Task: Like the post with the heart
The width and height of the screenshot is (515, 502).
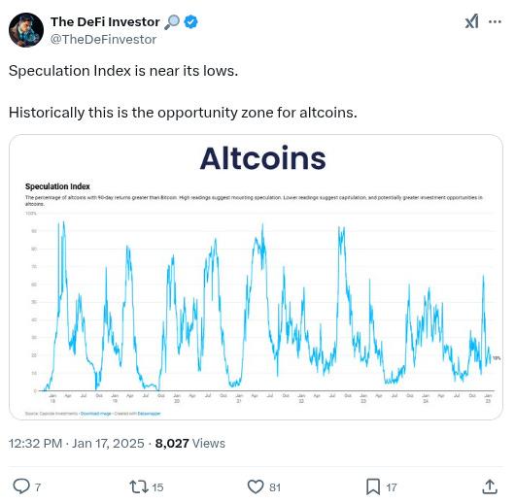Action: (x=256, y=486)
